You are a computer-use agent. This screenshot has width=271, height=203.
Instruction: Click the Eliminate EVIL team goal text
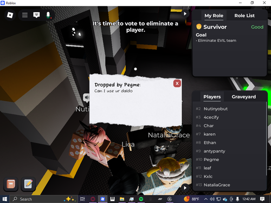217,41
